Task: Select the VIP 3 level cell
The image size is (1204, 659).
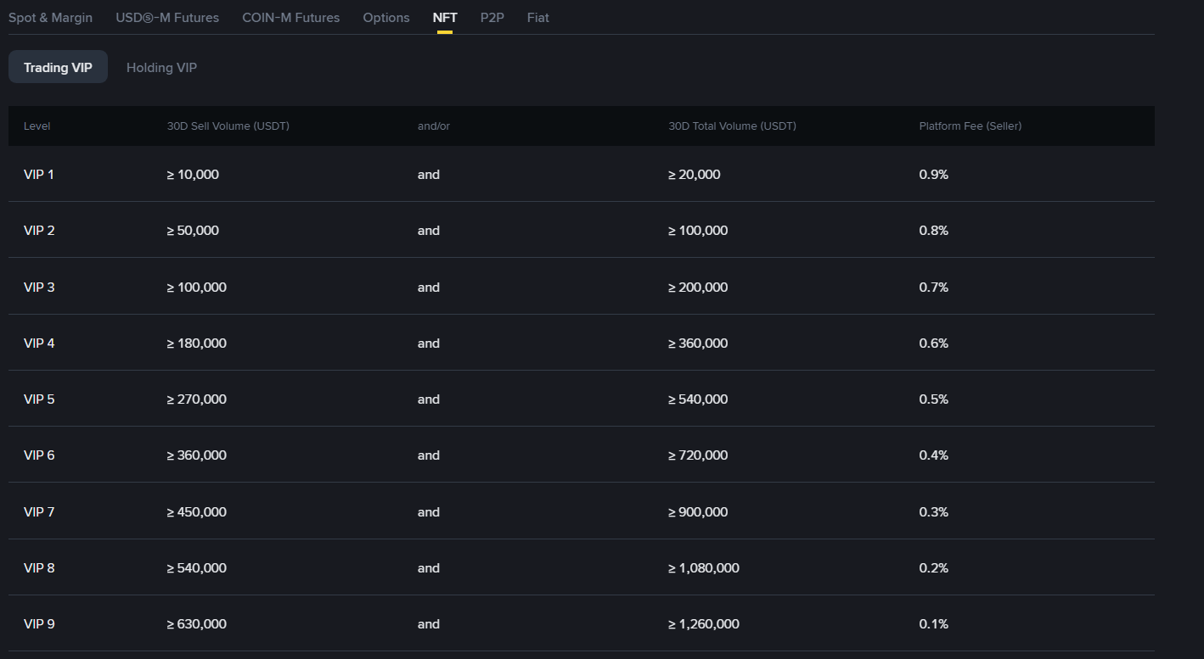Action: tap(39, 287)
